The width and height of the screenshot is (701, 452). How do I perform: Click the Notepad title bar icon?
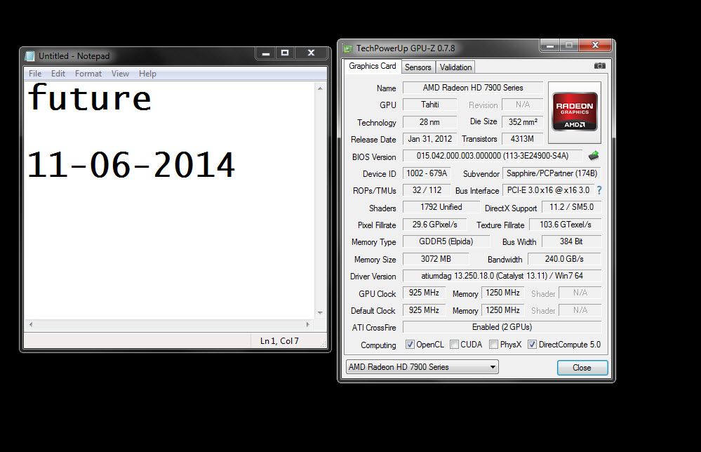30,56
